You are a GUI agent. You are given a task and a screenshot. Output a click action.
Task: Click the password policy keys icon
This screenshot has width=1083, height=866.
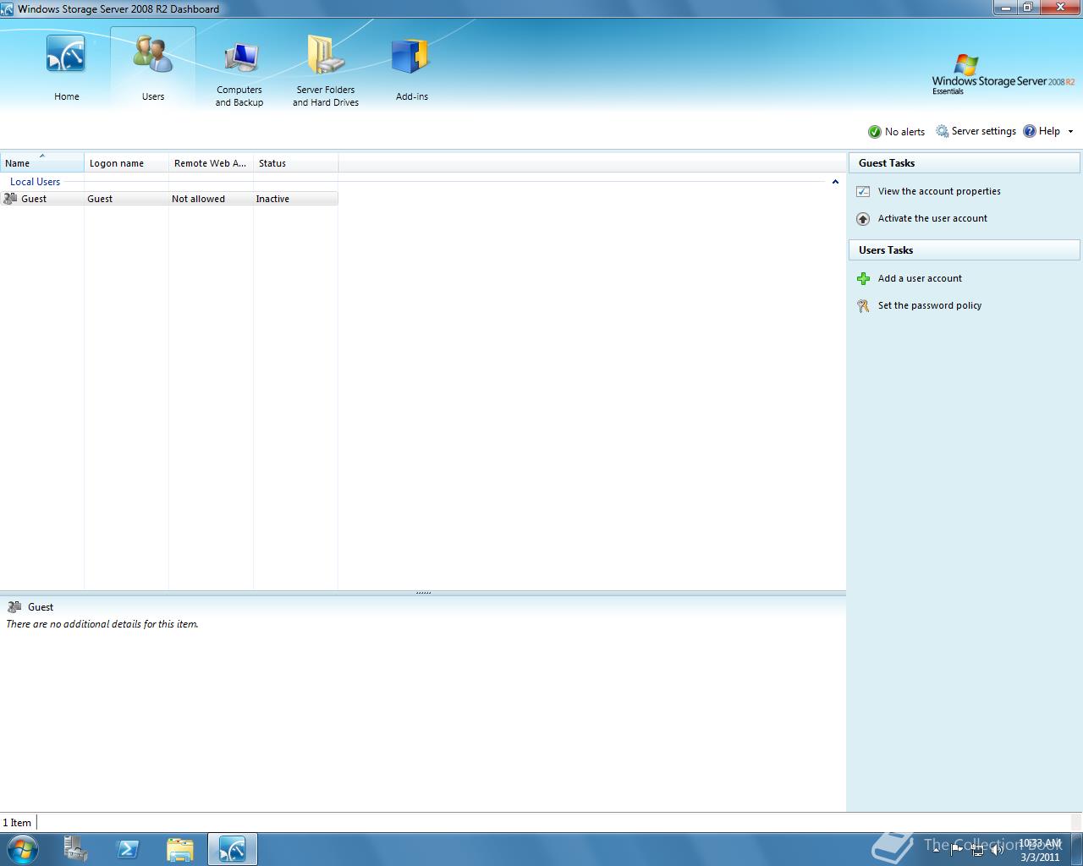pos(863,306)
